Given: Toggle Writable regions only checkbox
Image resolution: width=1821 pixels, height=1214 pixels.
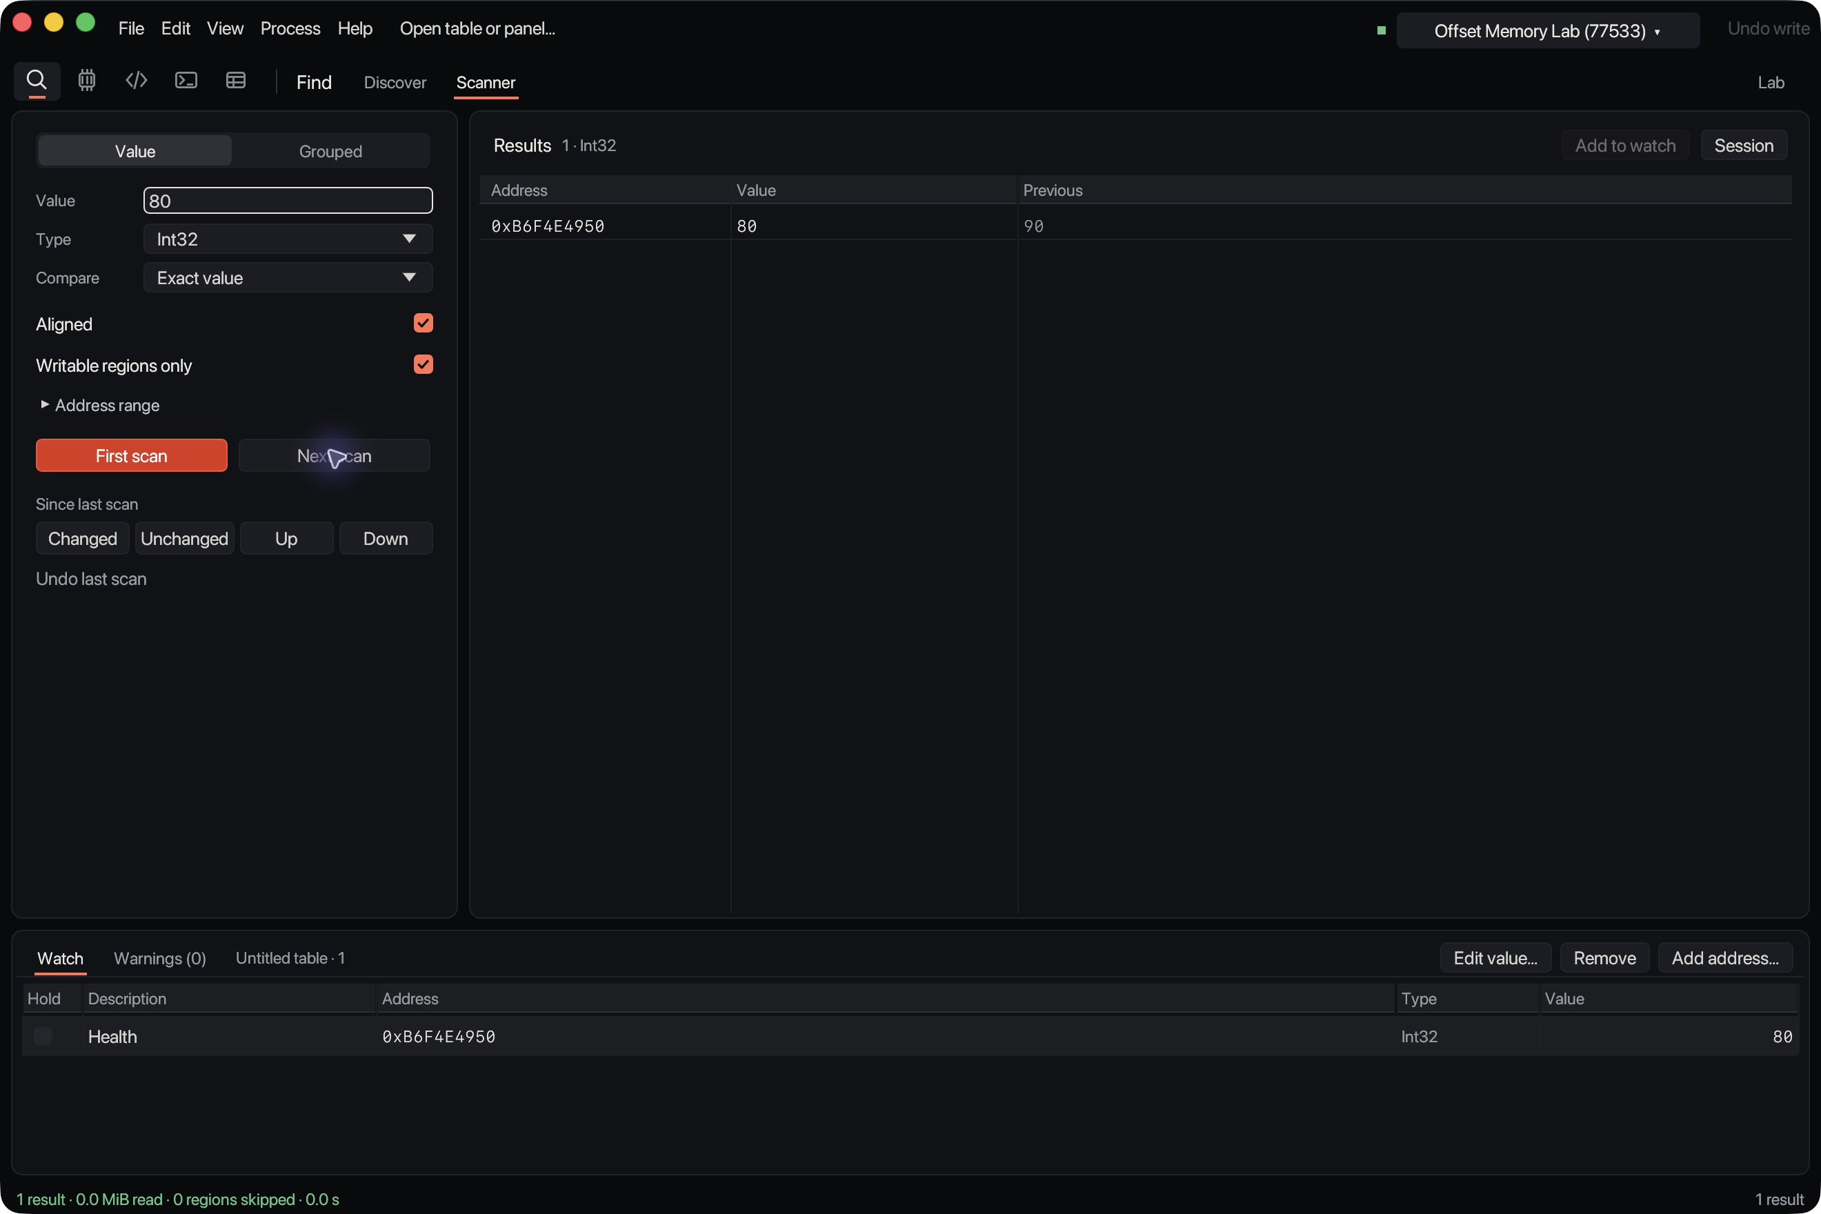Looking at the screenshot, I should pyautogui.click(x=423, y=364).
